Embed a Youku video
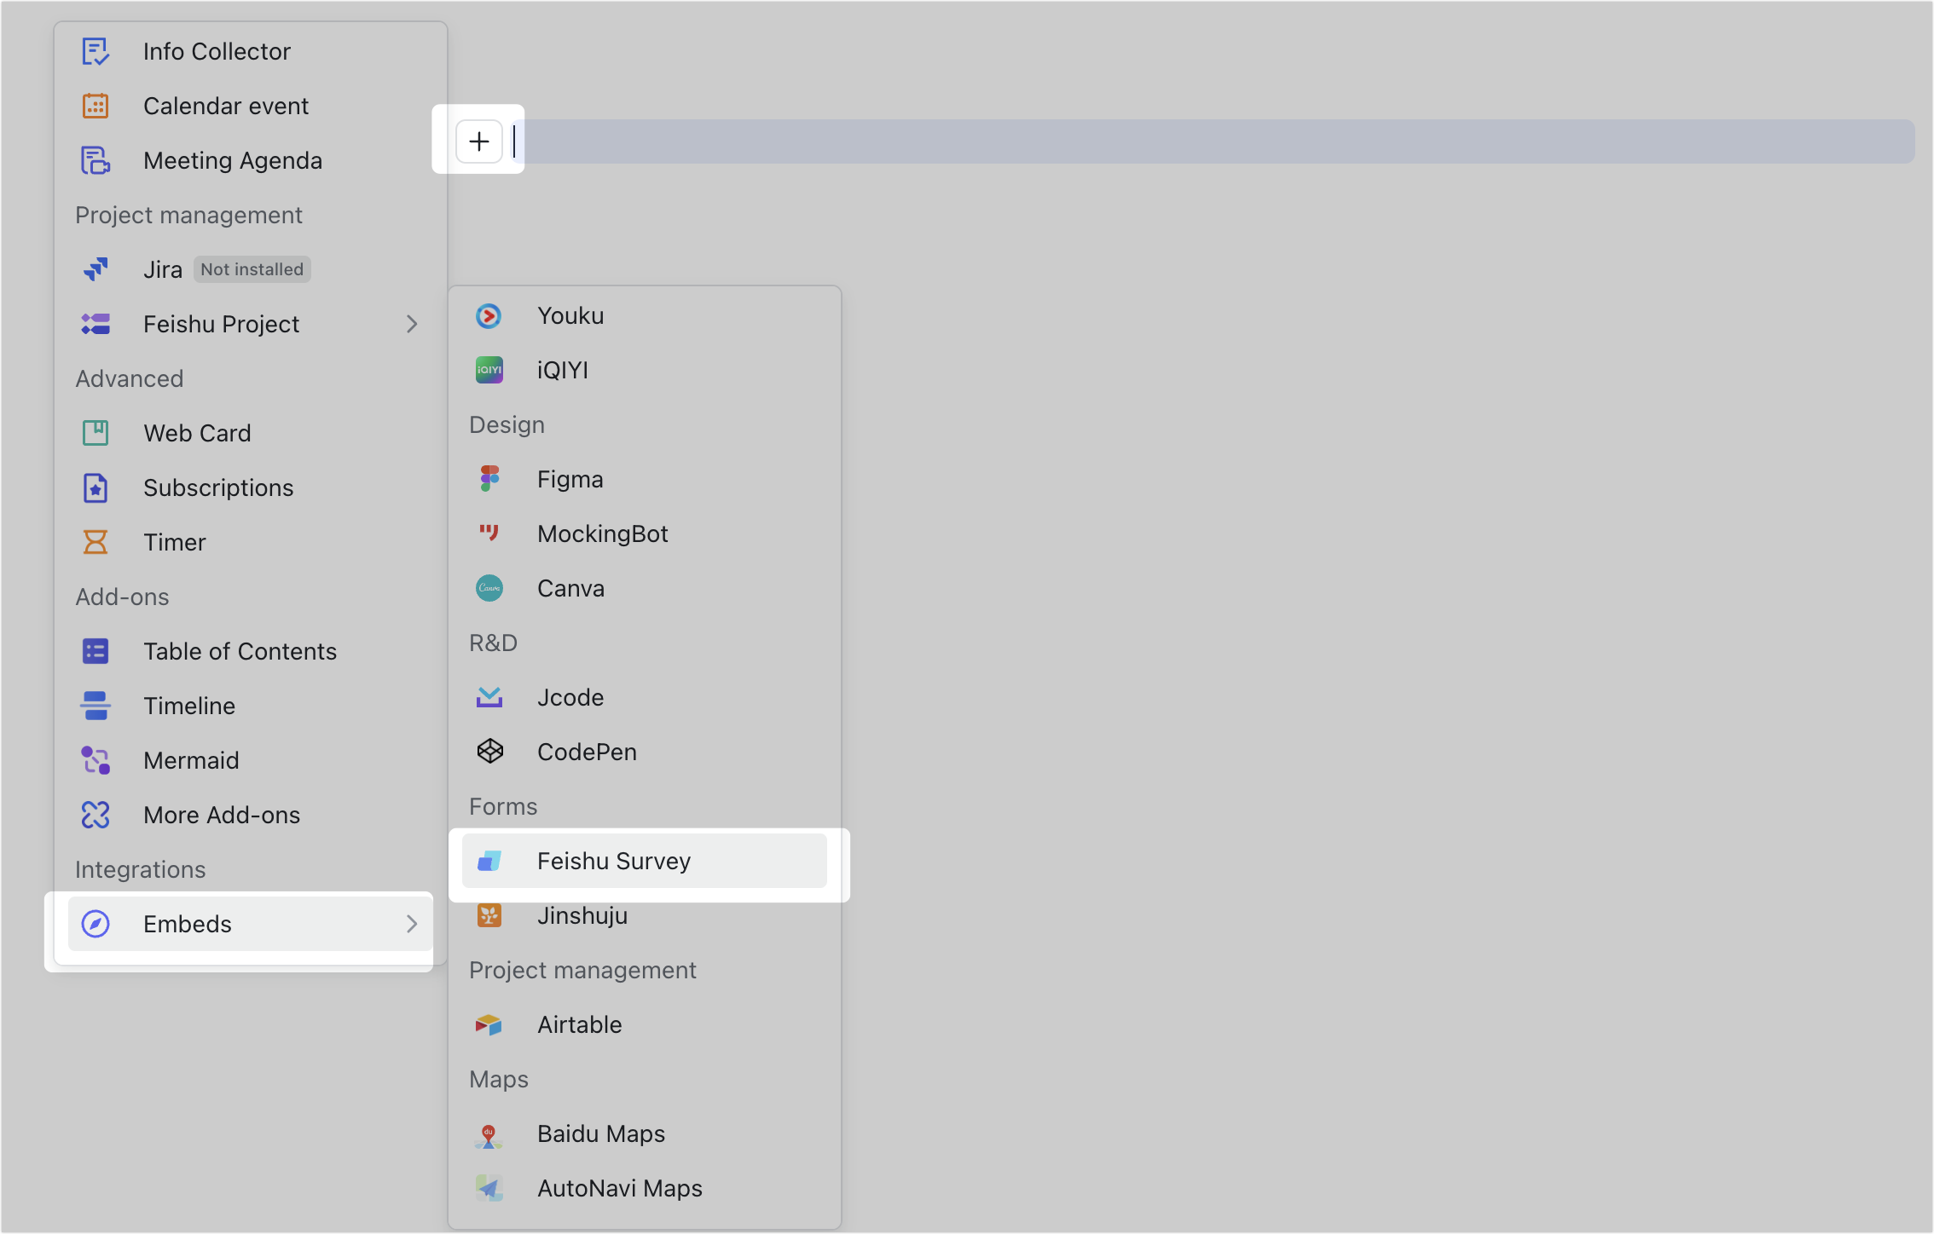Screen dimensions: 1934x1234 [x=645, y=316]
